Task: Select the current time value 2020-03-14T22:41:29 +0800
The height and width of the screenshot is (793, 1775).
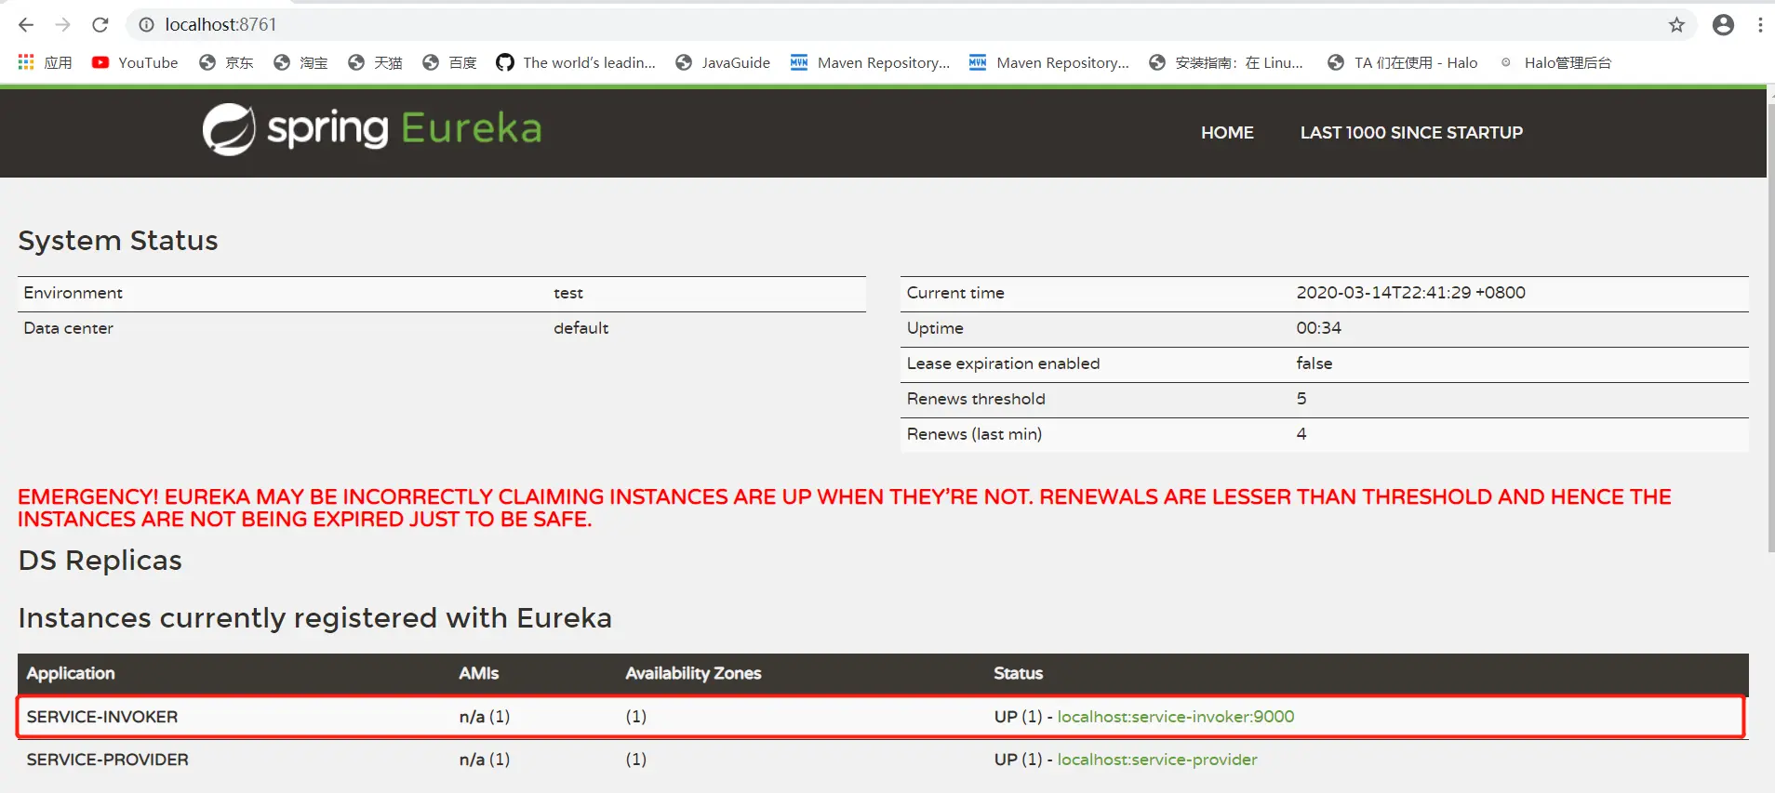Action: click(1411, 293)
